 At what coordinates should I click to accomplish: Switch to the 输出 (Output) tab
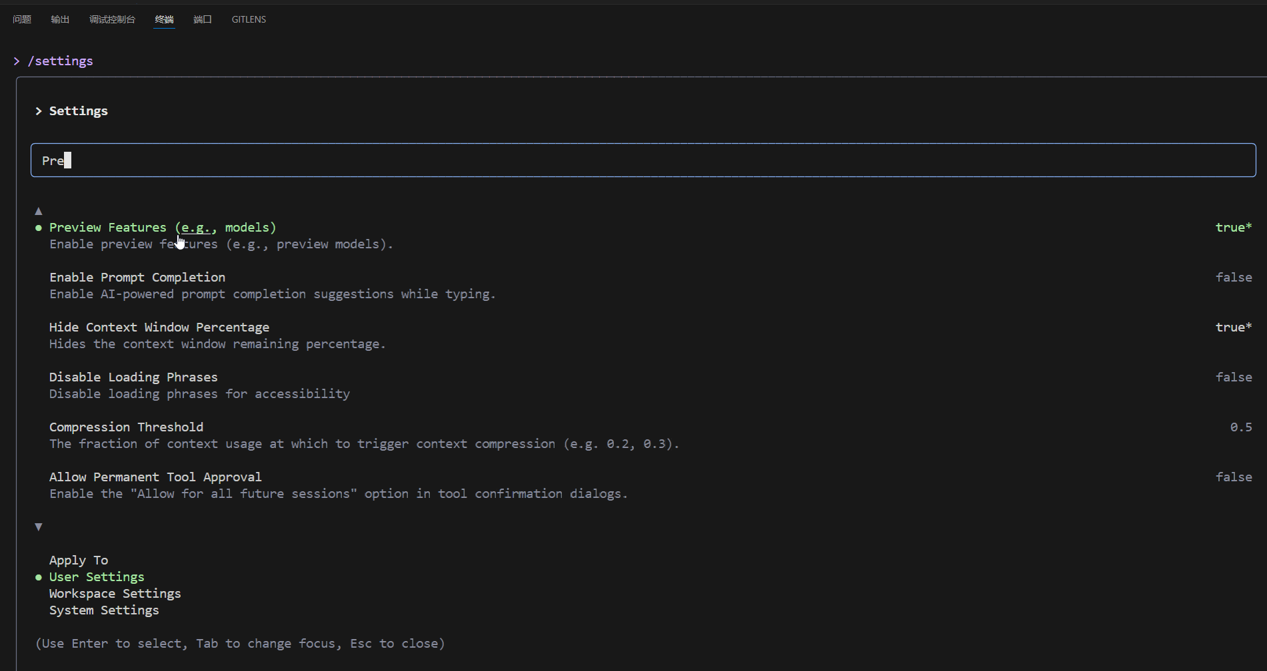60,19
